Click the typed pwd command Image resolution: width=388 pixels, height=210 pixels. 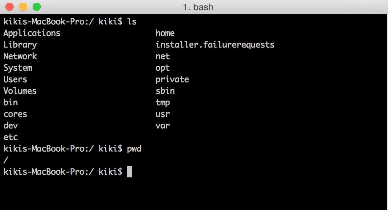coord(134,149)
